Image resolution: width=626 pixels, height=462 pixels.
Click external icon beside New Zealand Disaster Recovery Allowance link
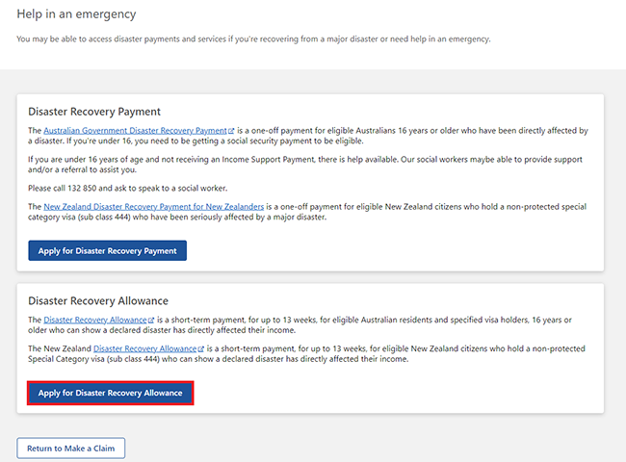[x=200, y=348]
